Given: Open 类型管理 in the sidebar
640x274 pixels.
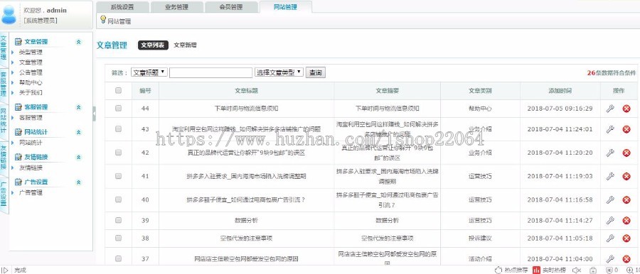Looking at the screenshot, I should [x=31, y=53].
